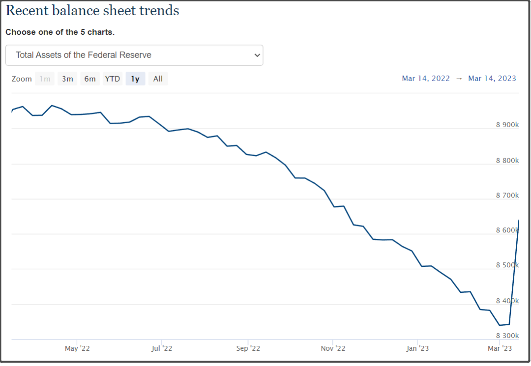Click the 'Recent balance sheet trends' heading
Image resolution: width=531 pixels, height=366 pixels.
(92, 10)
